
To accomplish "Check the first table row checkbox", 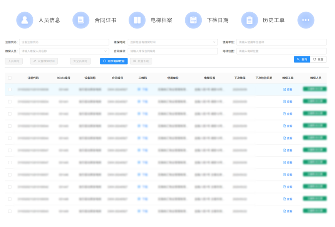I will click(x=10, y=90).
